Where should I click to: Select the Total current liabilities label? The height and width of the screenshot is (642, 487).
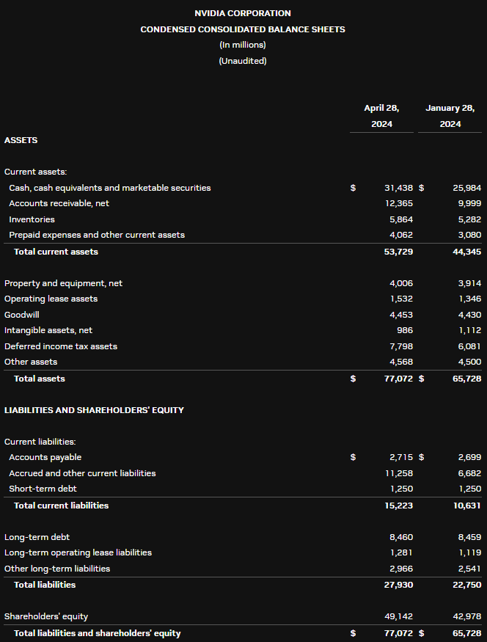(x=62, y=506)
